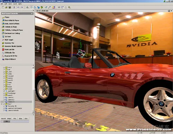Add Side, Back & Plane element
Viewport: 173px width, 134px height.
click(11, 24)
